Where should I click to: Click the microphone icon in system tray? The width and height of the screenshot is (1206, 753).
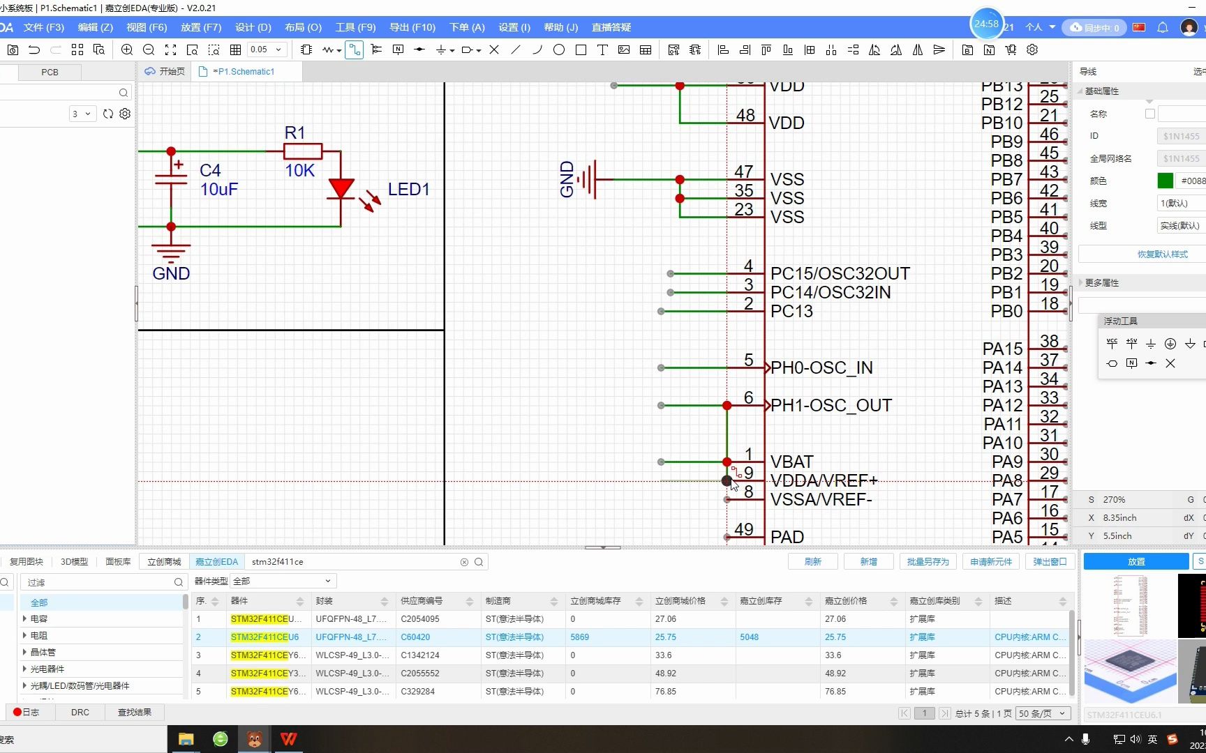[1085, 739]
